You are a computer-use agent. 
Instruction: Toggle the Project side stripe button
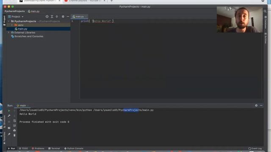pyautogui.click(x=4, y=21)
